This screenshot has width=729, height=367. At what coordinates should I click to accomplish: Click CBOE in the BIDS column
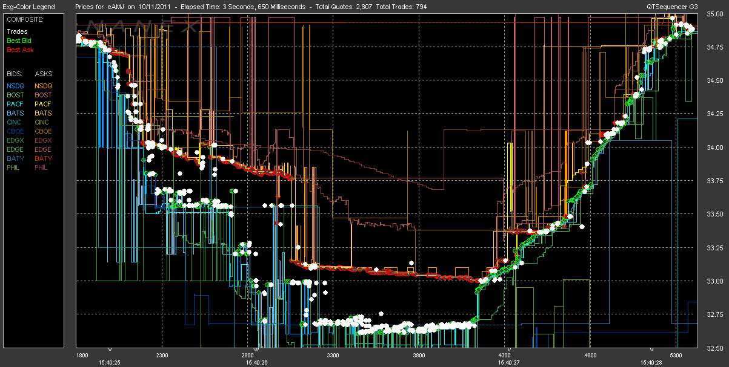click(x=16, y=131)
